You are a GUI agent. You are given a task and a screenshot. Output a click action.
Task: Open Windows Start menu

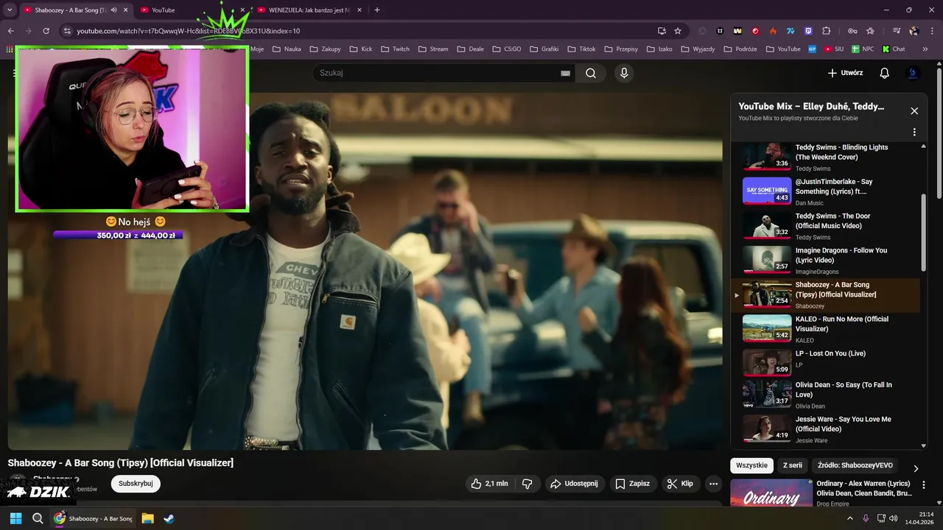(x=15, y=518)
